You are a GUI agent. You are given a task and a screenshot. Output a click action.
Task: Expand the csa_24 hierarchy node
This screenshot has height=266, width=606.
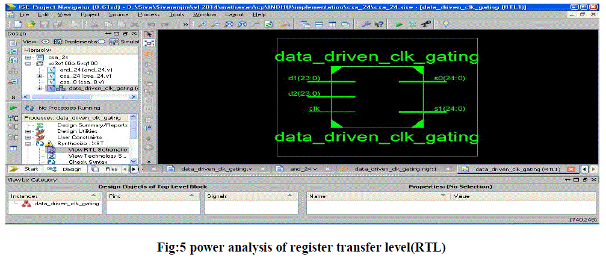28,57
